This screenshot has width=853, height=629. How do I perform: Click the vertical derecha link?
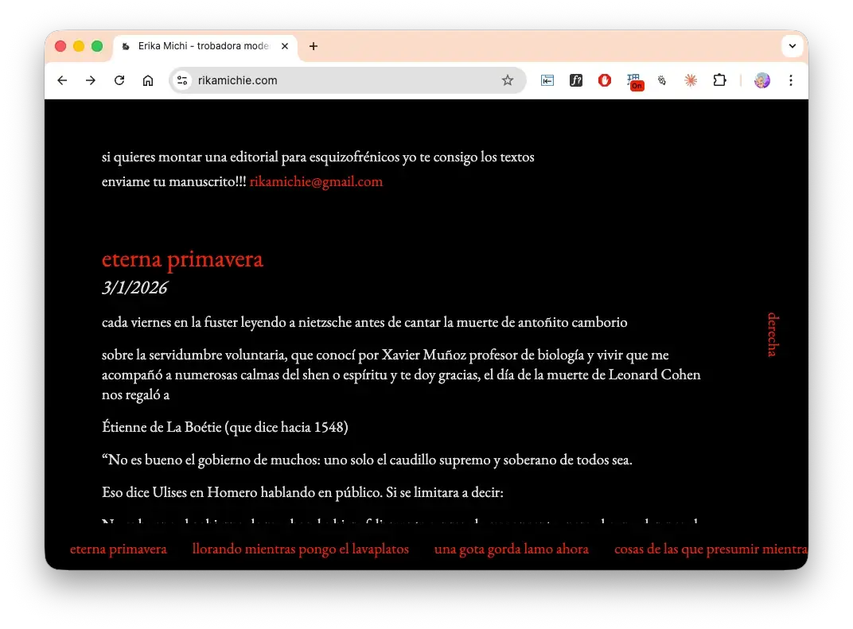[773, 335]
